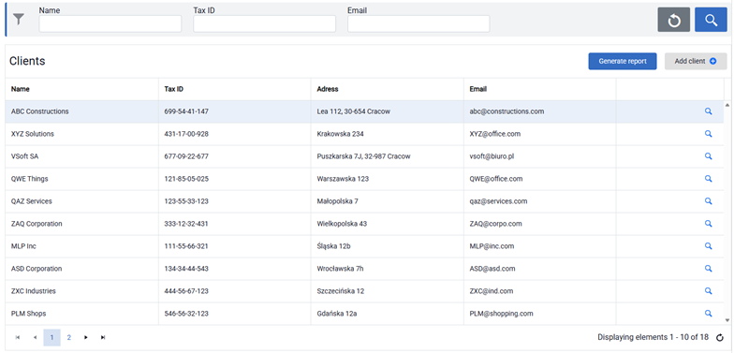This screenshot has height=353, width=734.
Task: Click the Displaying elements 1 - 10 of 18 text
Action: (x=653, y=337)
